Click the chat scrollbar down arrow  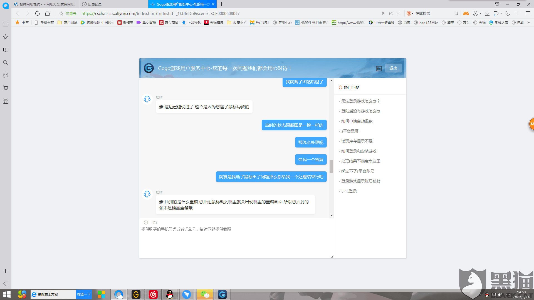pyautogui.click(x=331, y=216)
